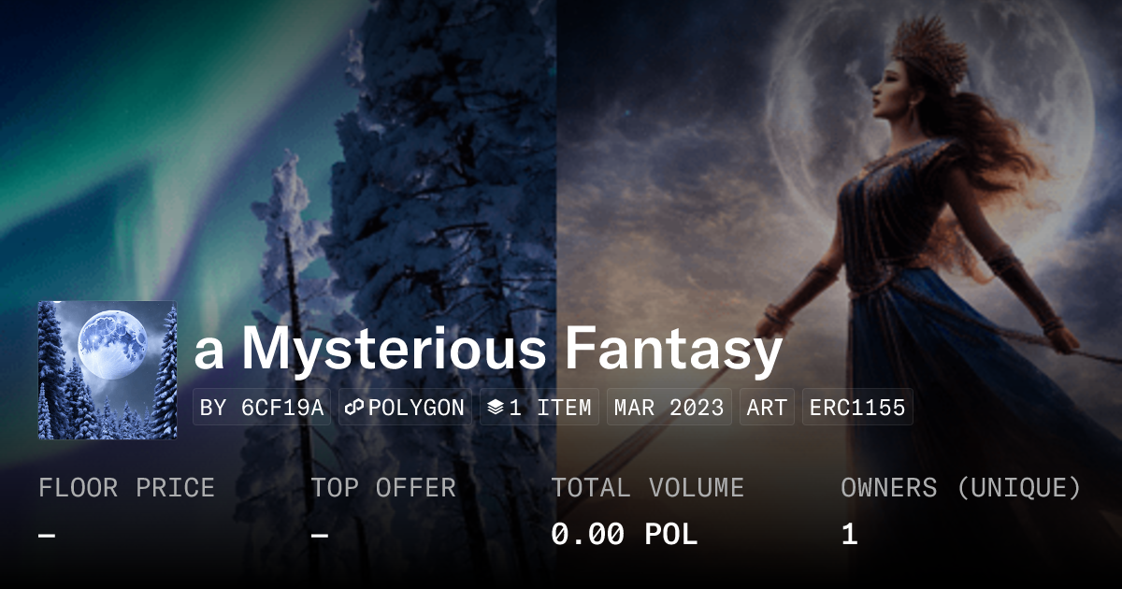The image size is (1122, 589).
Task: Select the FLOOR PRICE label
Action: point(126,487)
